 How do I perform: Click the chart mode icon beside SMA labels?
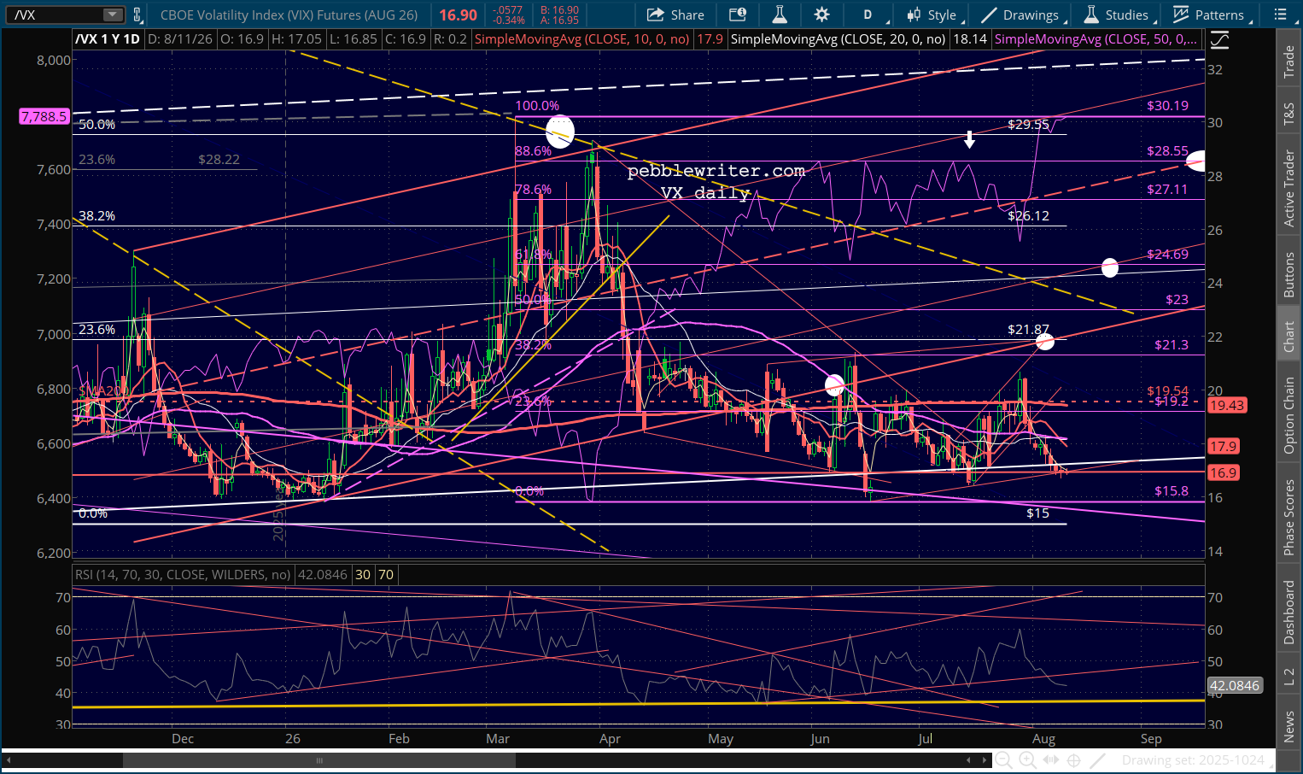(x=1220, y=39)
